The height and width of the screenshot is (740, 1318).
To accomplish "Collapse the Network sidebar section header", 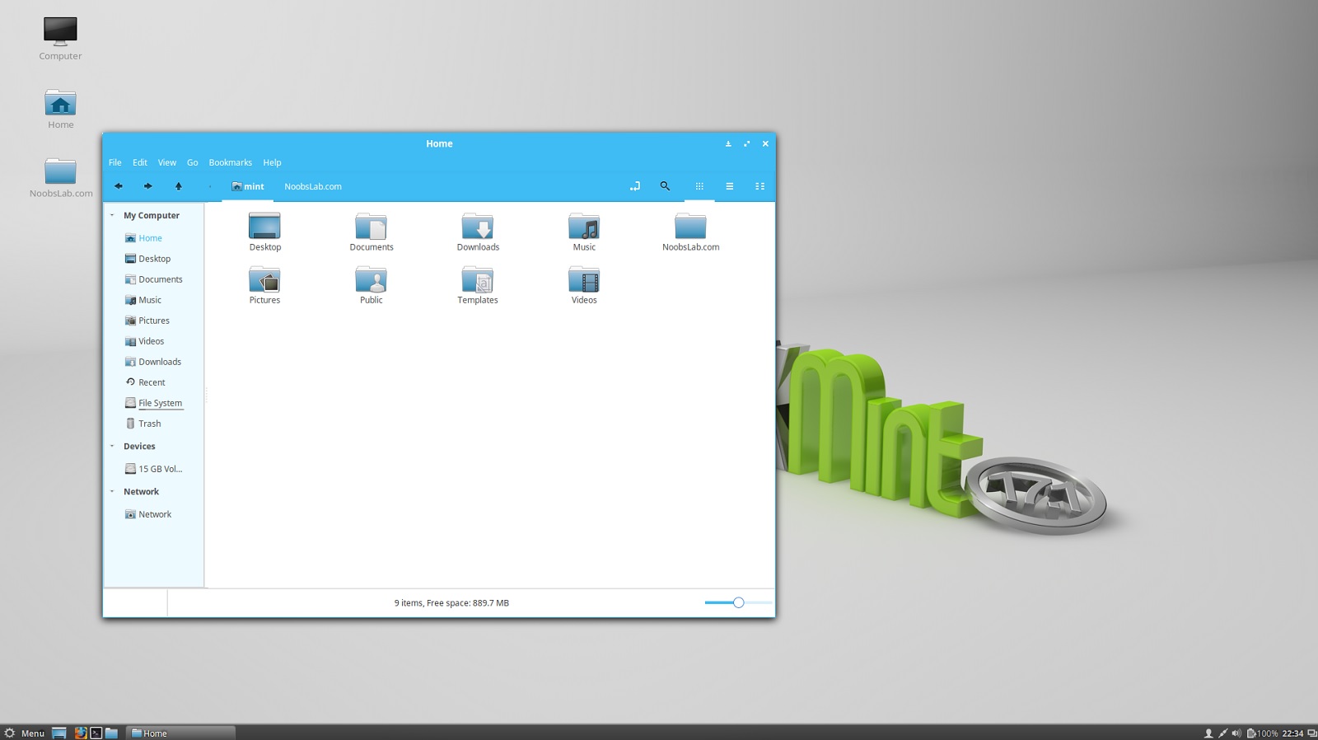I will (x=112, y=491).
